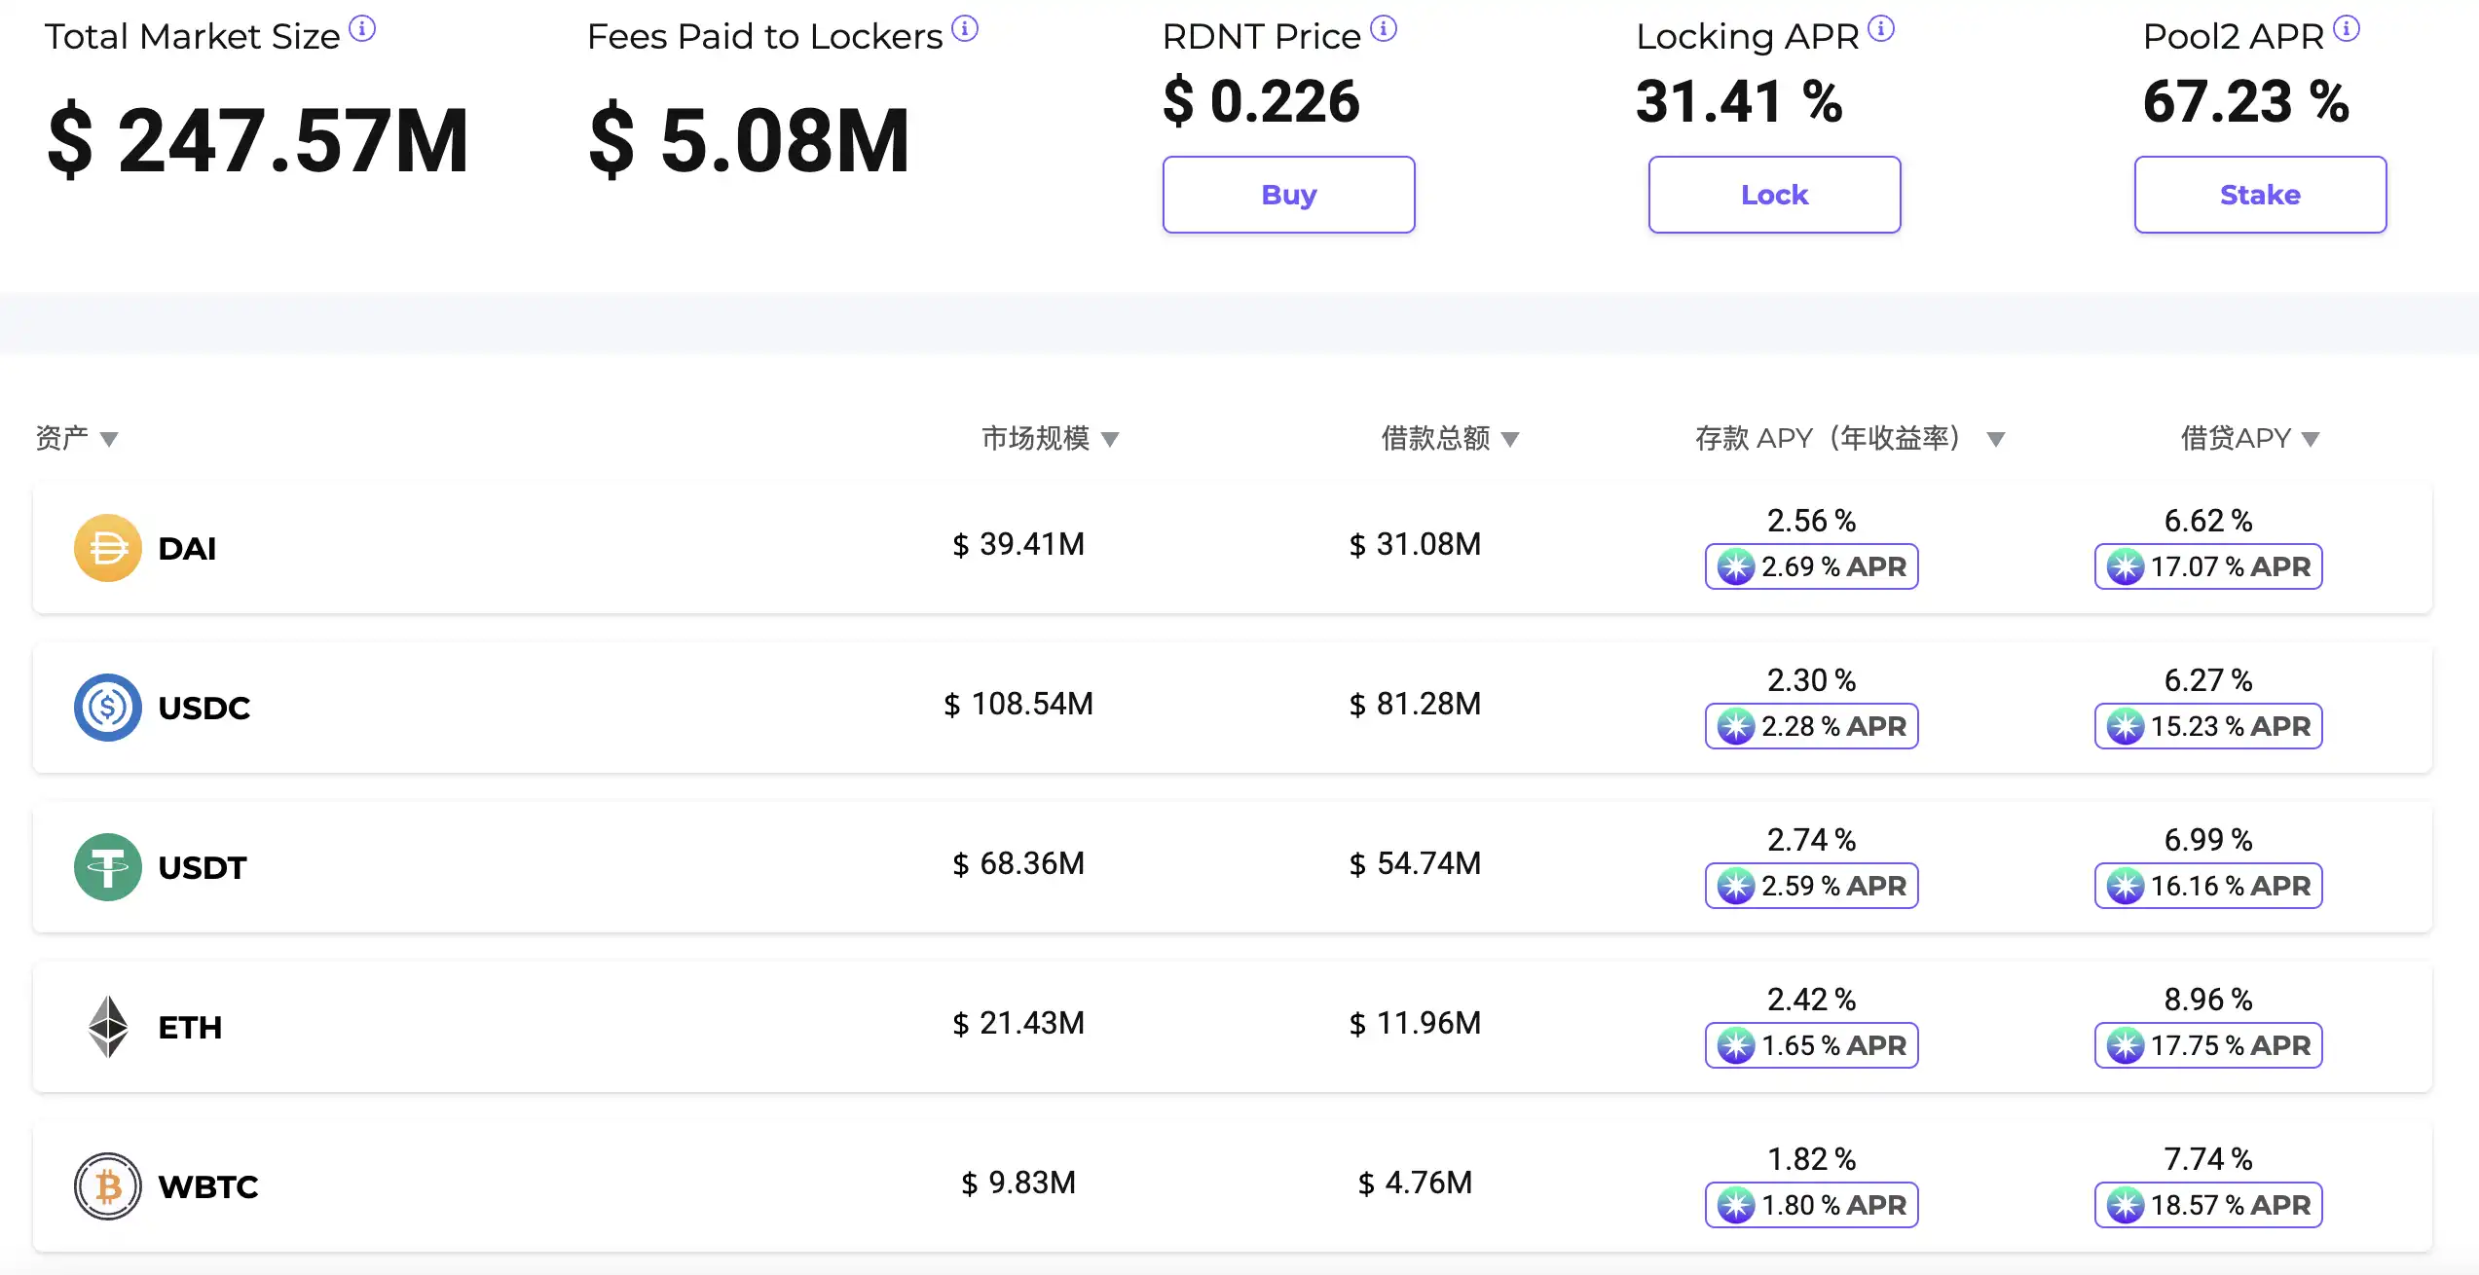Click RDNT reward icon in DAI borrow APR badge
The width and height of the screenshot is (2479, 1275).
[x=2126, y=566]
